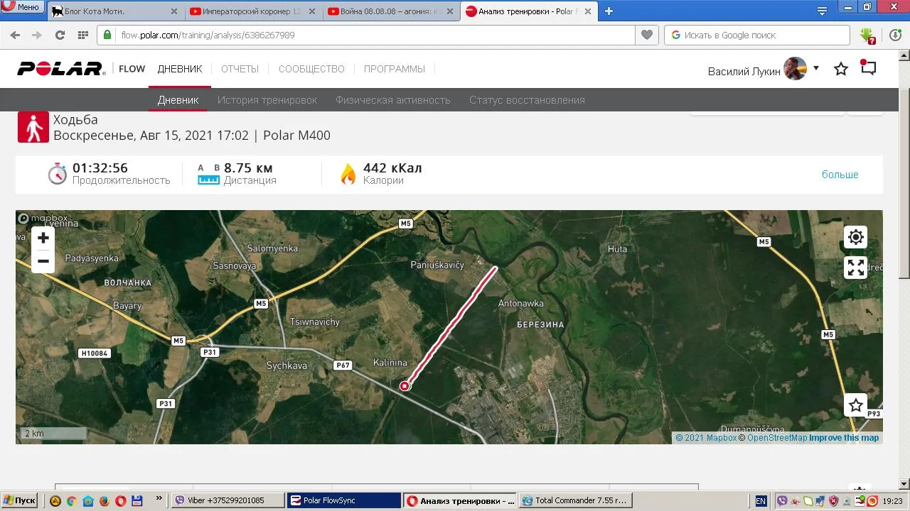The width and height of the screenshot is (910, 511).
Task: Open the browser downloads icon
Action: [896, 35]
